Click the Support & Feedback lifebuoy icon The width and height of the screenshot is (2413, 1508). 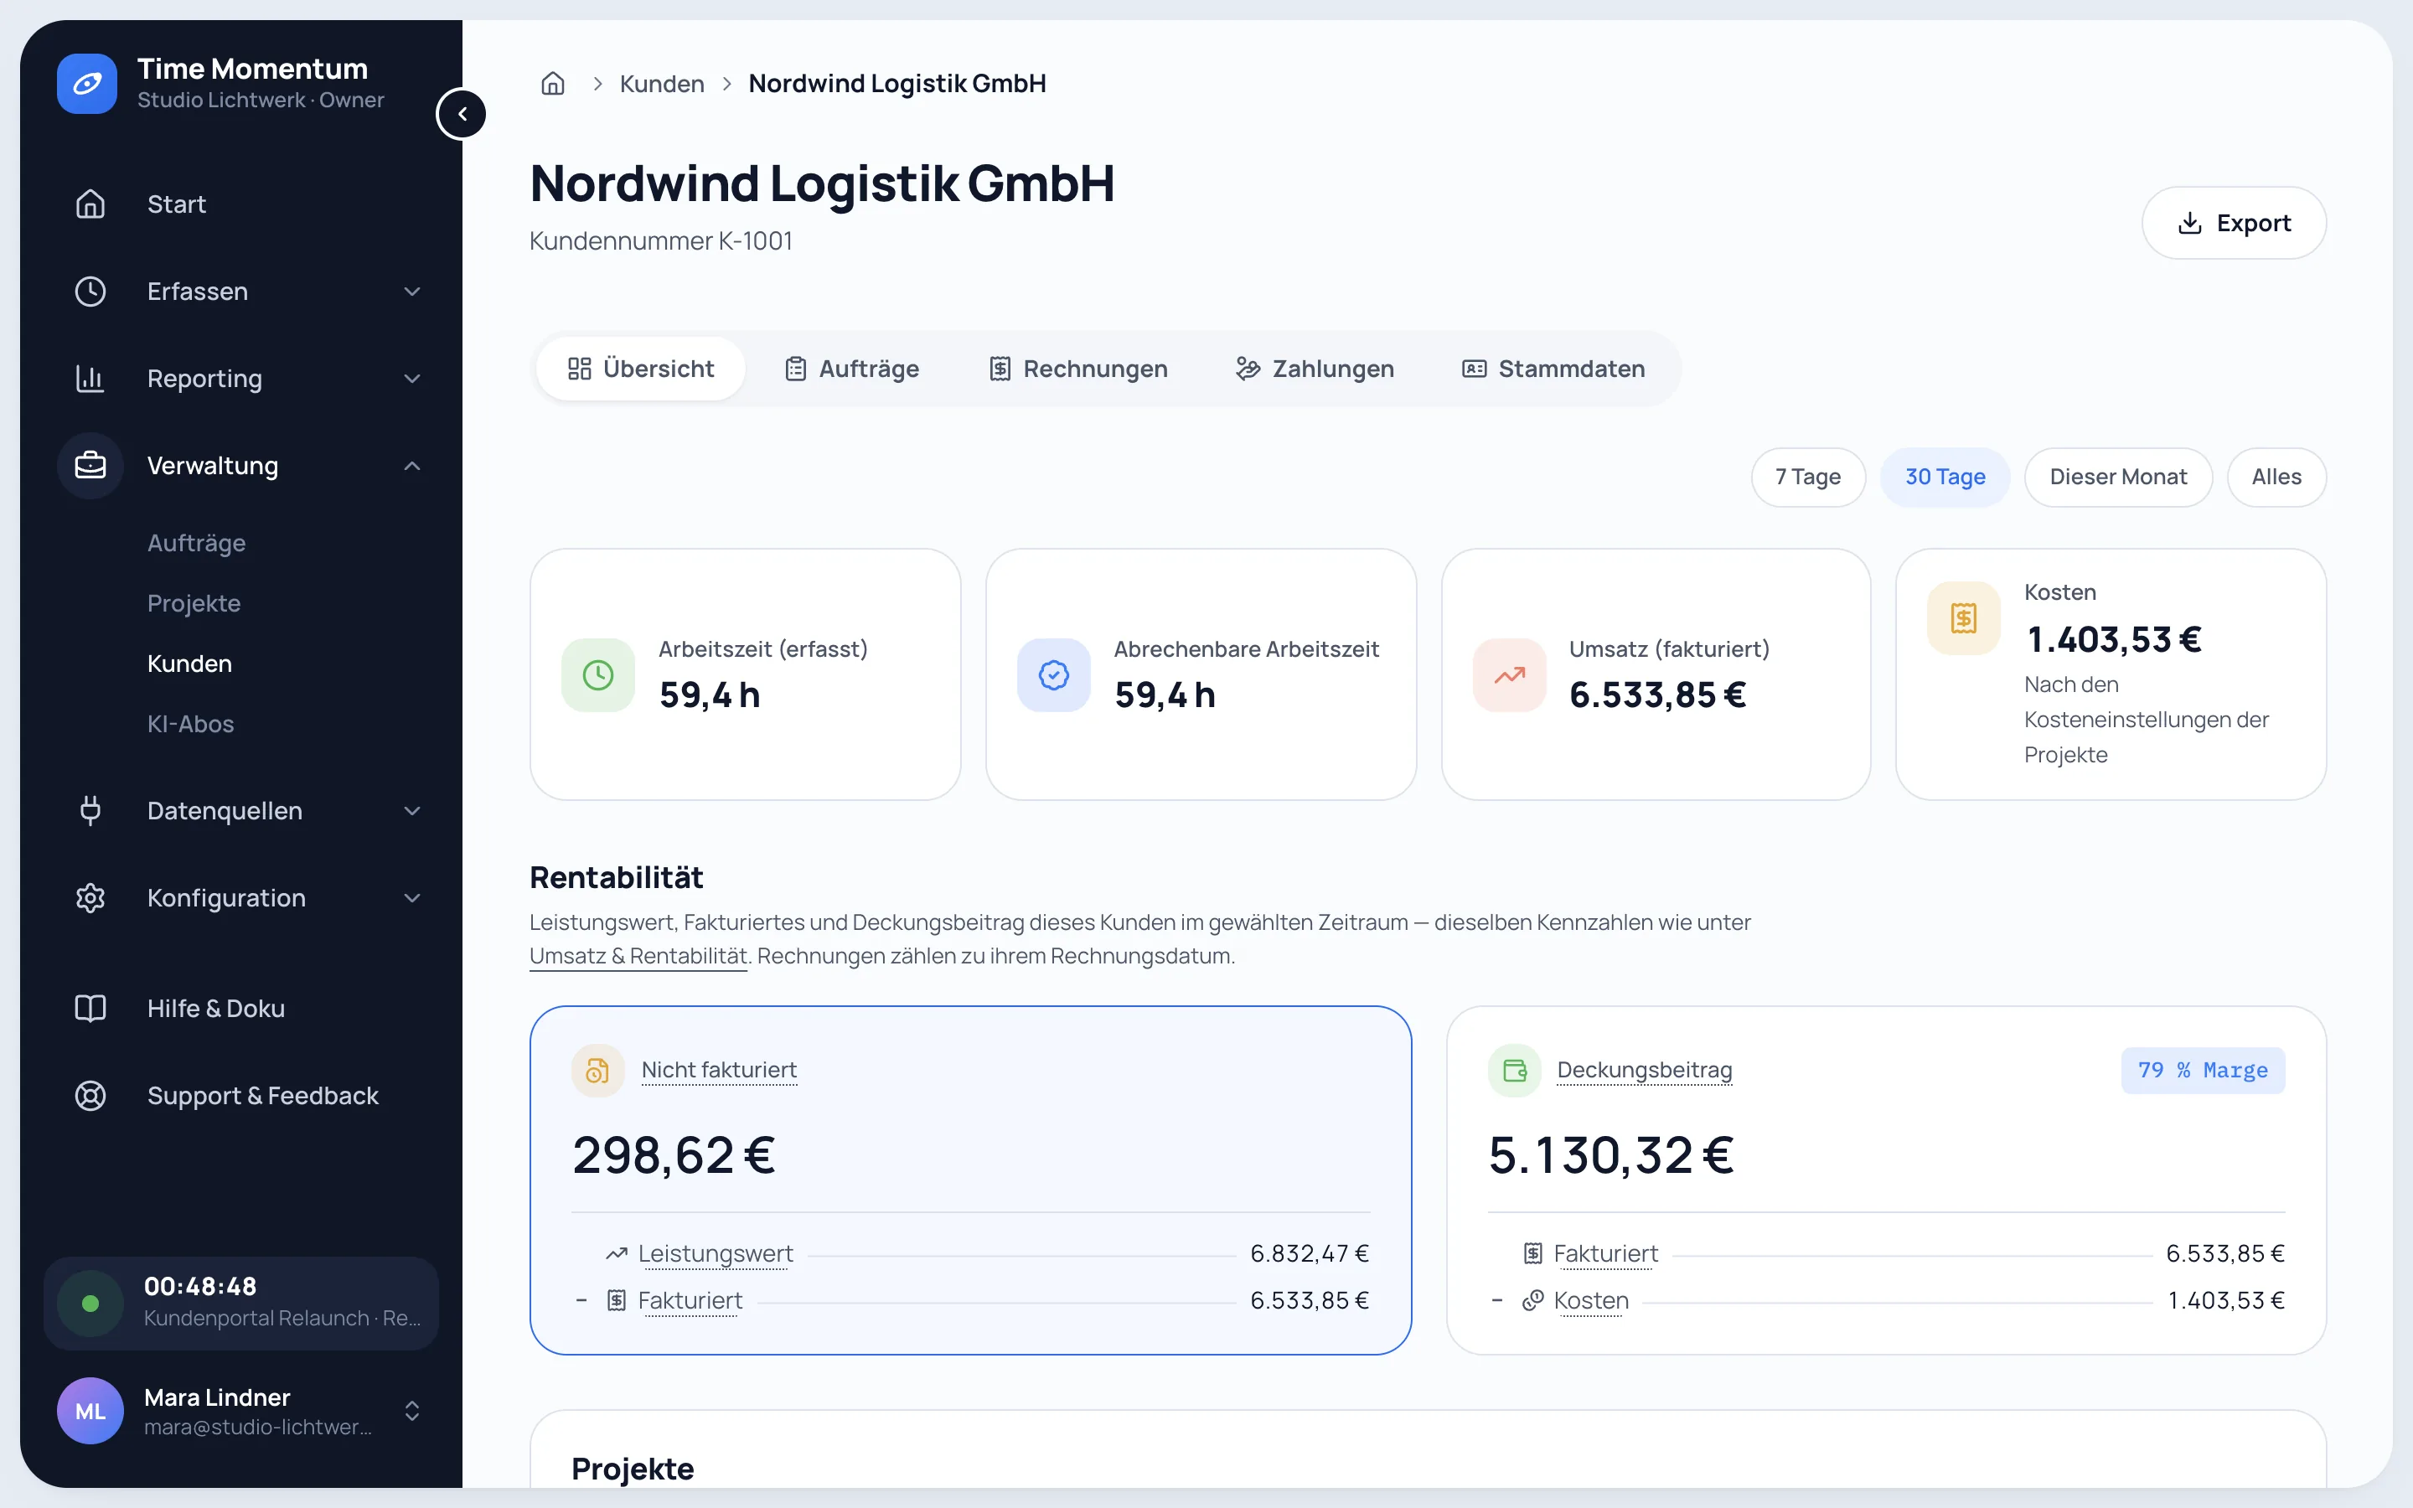click(x=90, y=1095)
